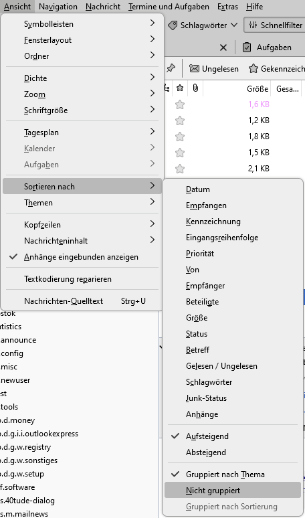Image resolution: width=305 pixels, height=518 pixels.
Task: Open the Aufgaben tasks button
Action: point(267,48)
